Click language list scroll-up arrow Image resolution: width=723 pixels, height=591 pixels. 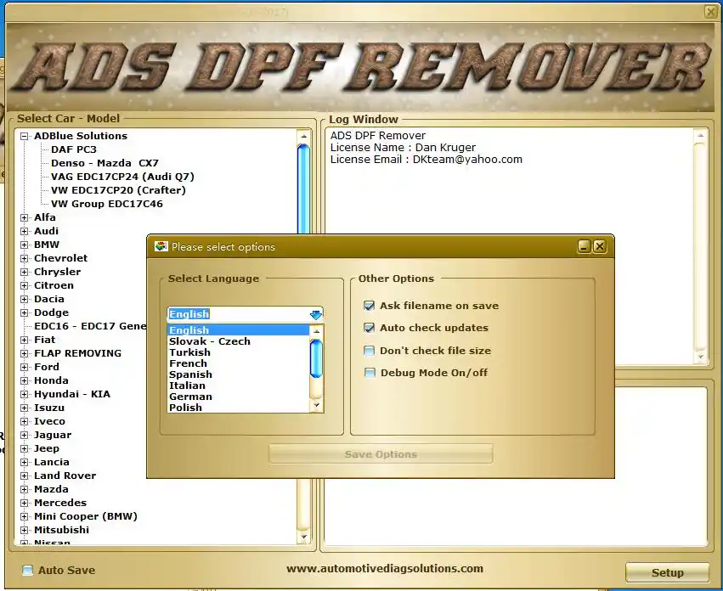pos(316,331)
